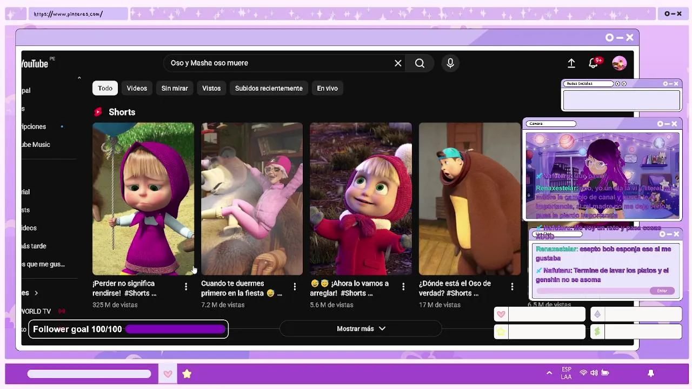Click the yellow star overlay widget icon

tap(501, 332)
